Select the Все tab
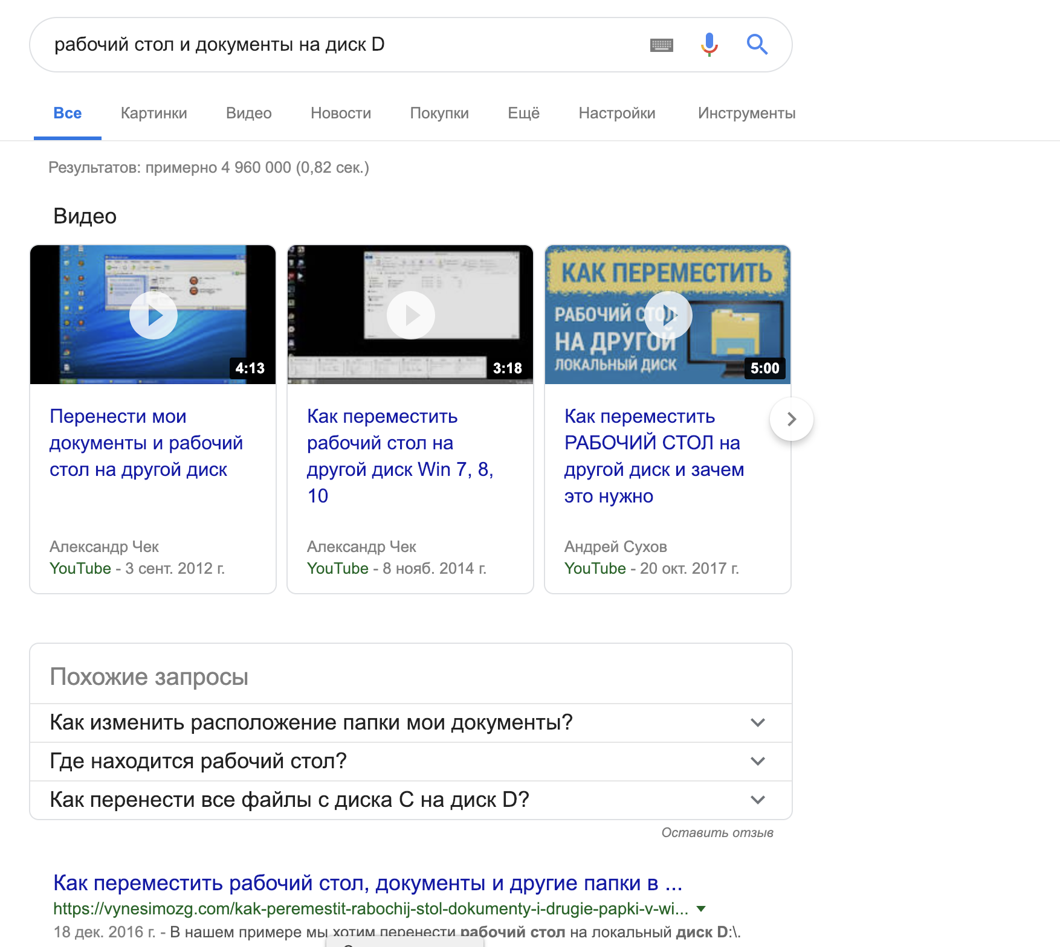This screenshot has width=1060, height=947. pyautogui.click(x=68, y=114)
